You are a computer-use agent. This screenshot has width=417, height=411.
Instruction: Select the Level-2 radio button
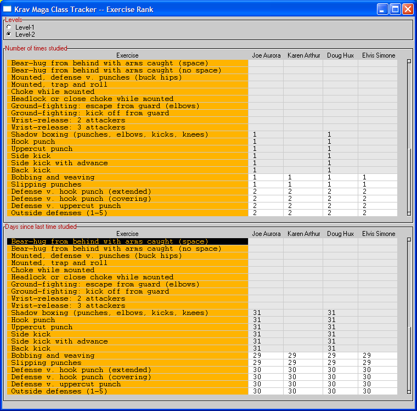point(9,35)
